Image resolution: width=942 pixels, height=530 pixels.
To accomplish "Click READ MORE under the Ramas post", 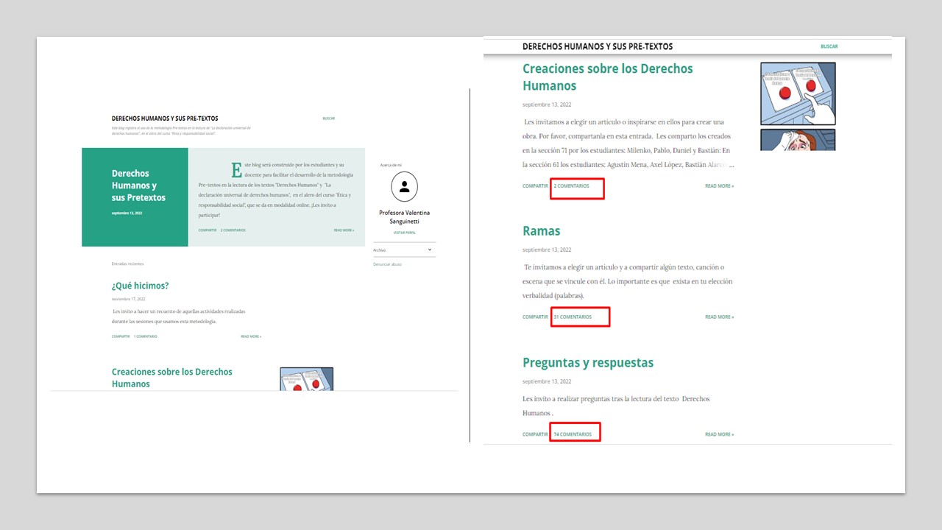I will click(719, 317).
